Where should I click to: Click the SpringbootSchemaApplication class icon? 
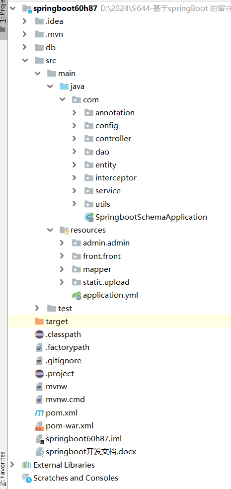pyautogui.click(x=89, y=217)
